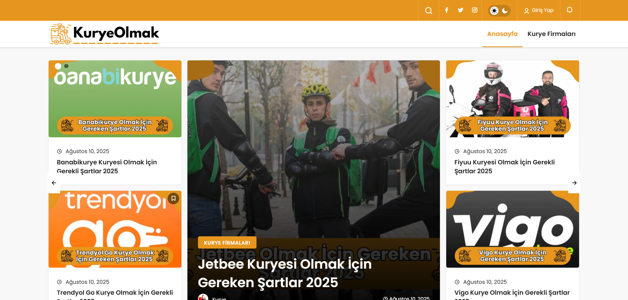The image size is (628, 300).
Task: Click the clock icon on Vigo card
Action: coord(457,282)
